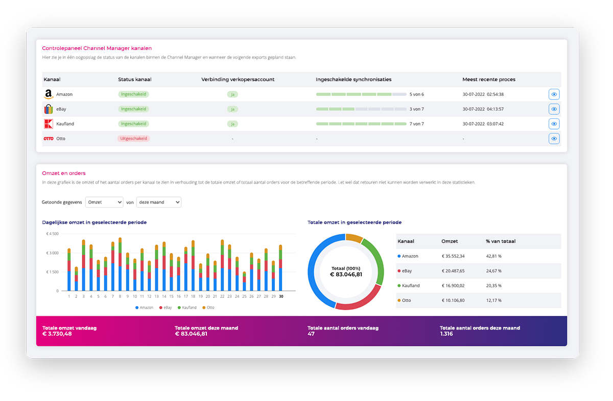
Task: Click the 'Status kanaal' column header
Action: point(135,80)
